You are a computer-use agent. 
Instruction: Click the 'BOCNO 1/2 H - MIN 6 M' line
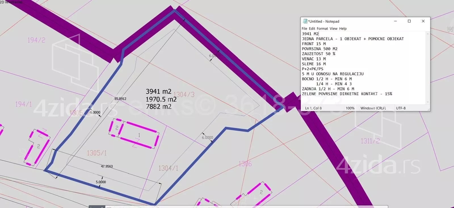[327, 79]
